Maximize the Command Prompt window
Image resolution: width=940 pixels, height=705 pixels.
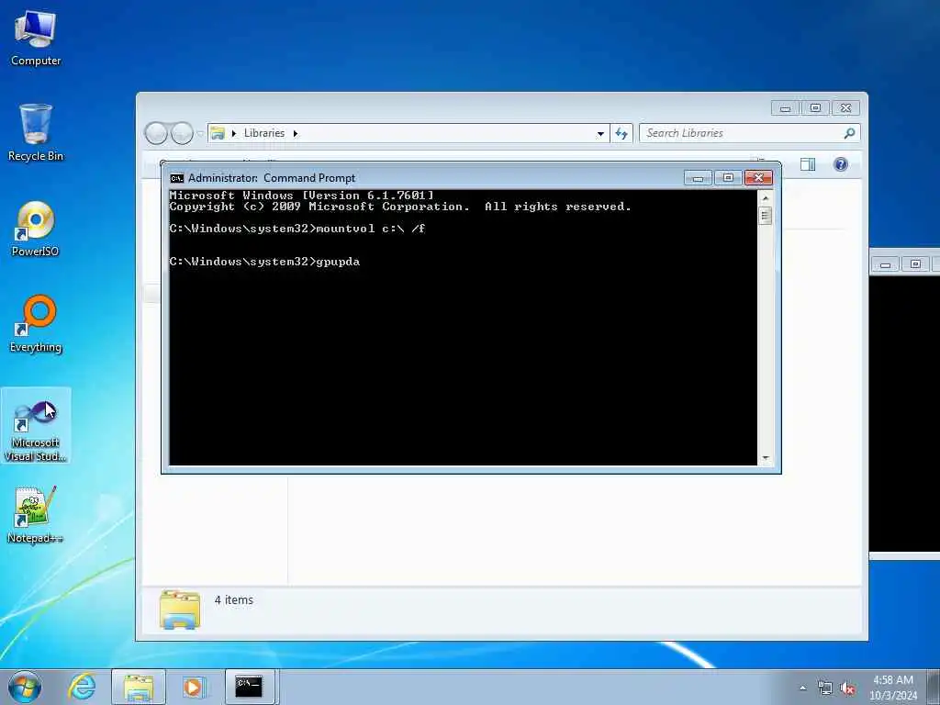click(728, 178)
